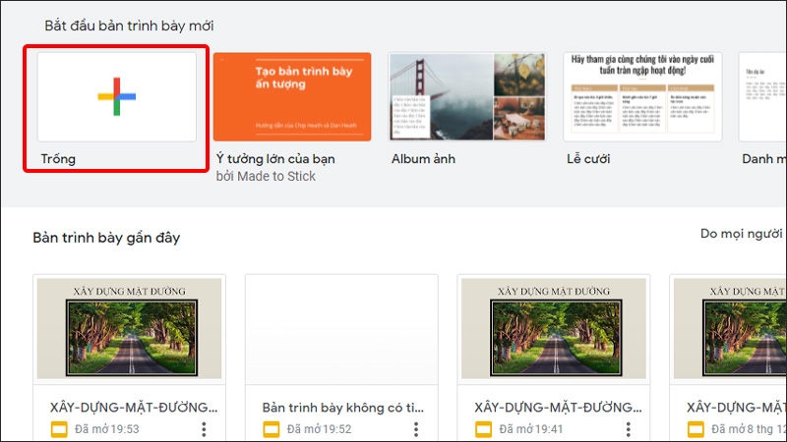The image size is (787, 442).
Task: Click 'Đã mở 19:53' timestamp
Action: pyautogui.click(x=107, y=429)
